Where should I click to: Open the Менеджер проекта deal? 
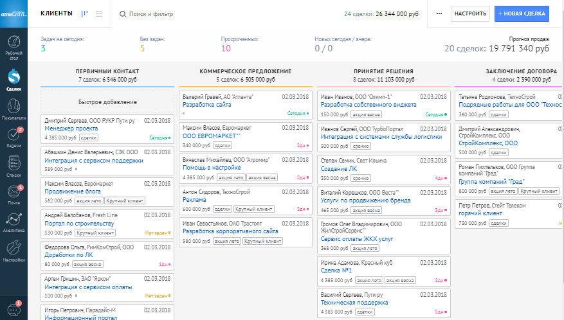pos(71,129)
